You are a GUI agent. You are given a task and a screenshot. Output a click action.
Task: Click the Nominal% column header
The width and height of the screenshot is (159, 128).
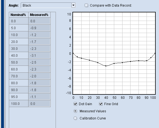coord(19,15)
